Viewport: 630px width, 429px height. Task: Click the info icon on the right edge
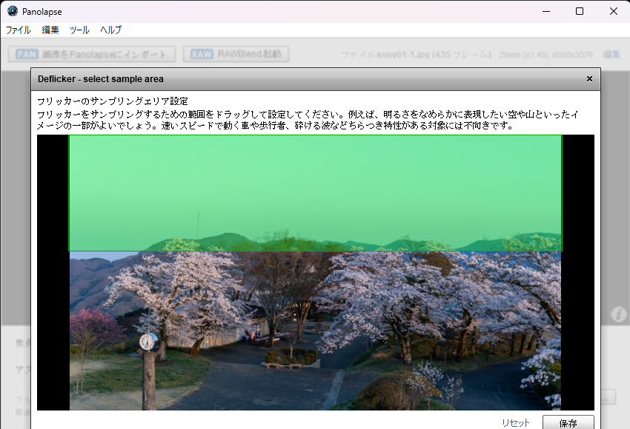(x=619, y=314)
